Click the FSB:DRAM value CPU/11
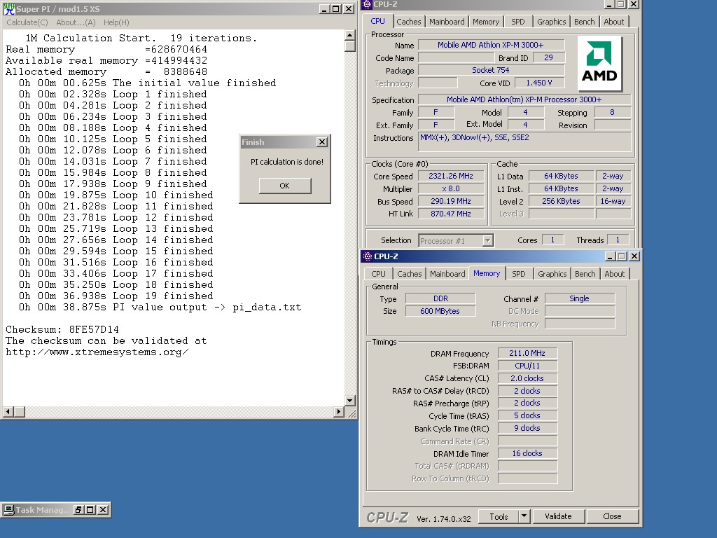717x538 pixels. point(527,366)
